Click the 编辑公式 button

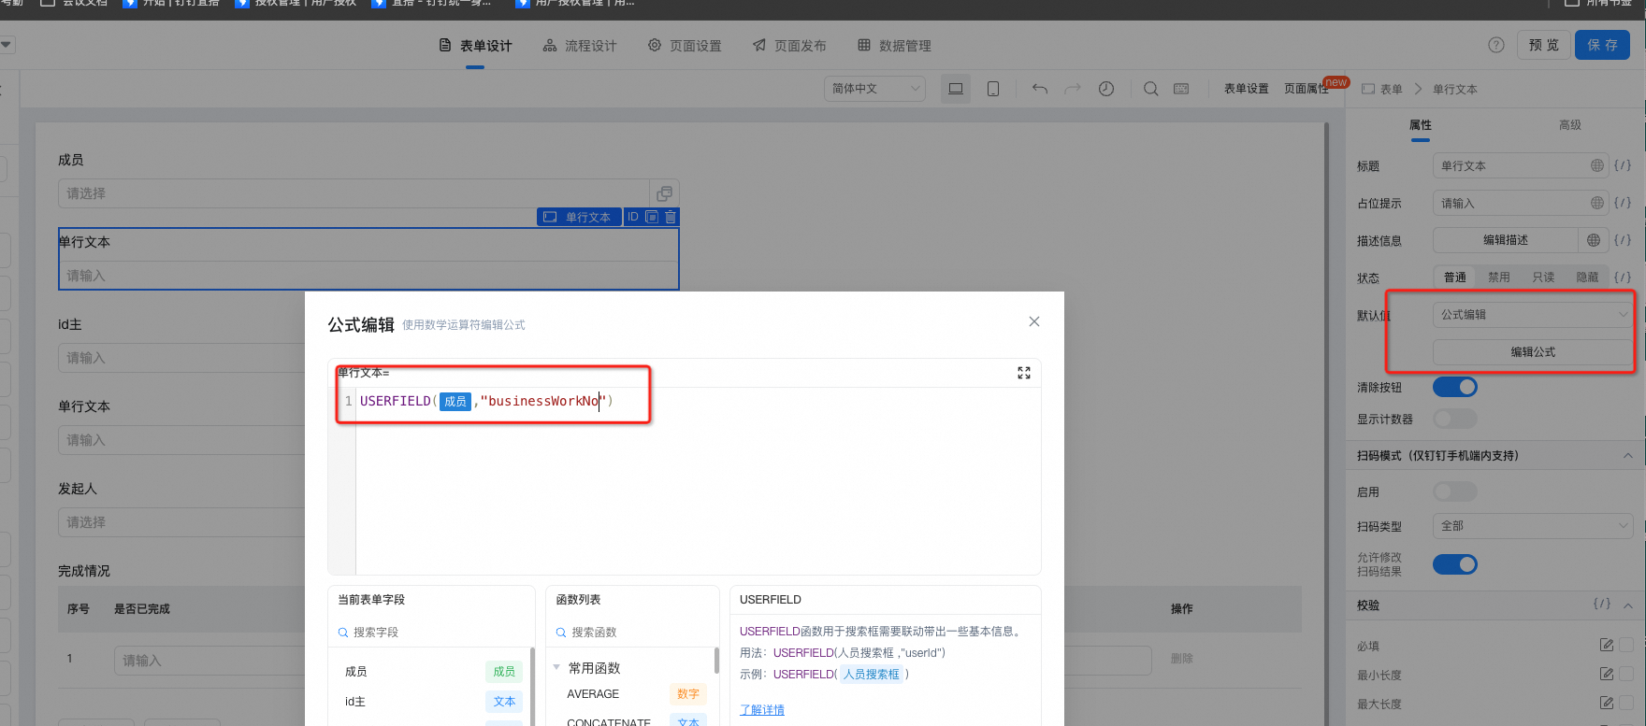pyautogui.click(x=1533, y=352)
